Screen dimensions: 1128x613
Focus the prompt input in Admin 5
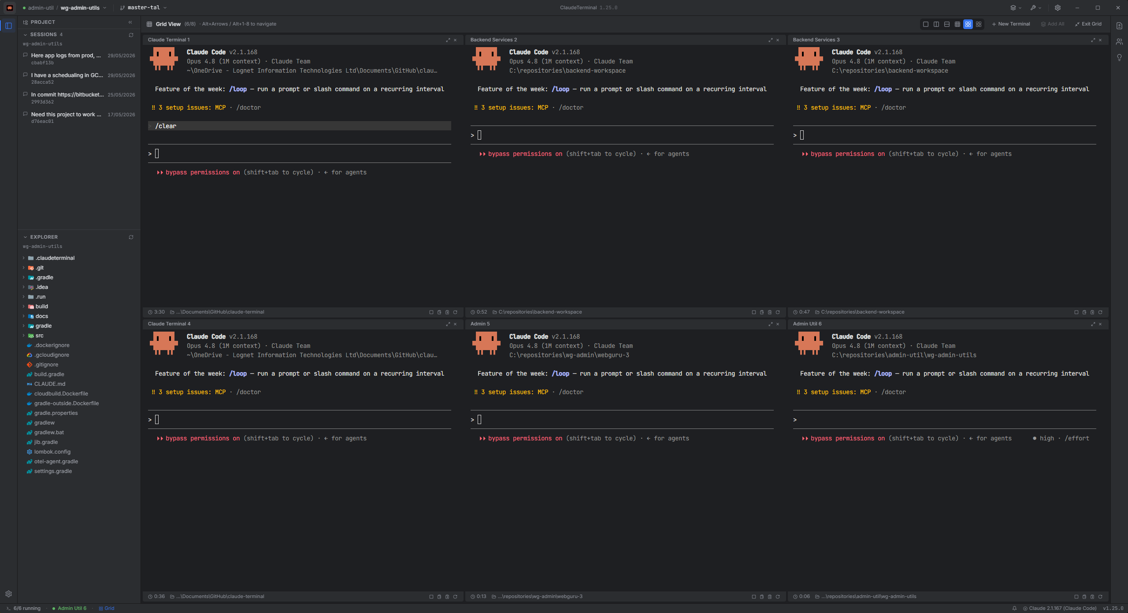pyautogui.click(x=622, y=420)
